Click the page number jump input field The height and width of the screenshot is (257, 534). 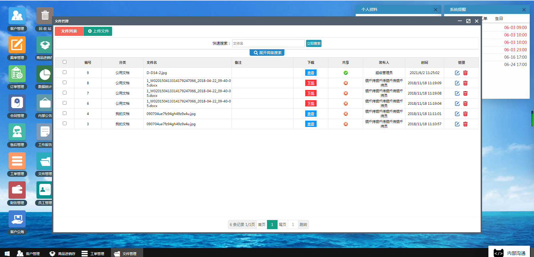293,225
